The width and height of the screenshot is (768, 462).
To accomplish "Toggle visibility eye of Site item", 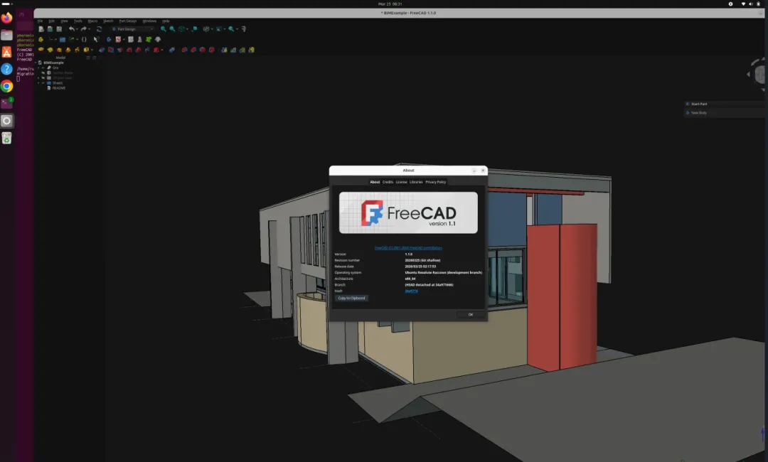I will (x=43, y=68).
